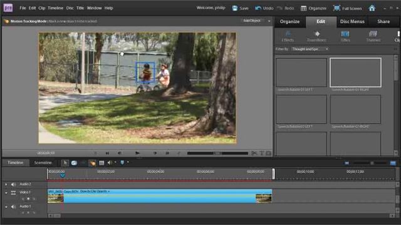Viewport: 401px width, 225px height.
Task: Step forward one frame
Action: point(155,153)
